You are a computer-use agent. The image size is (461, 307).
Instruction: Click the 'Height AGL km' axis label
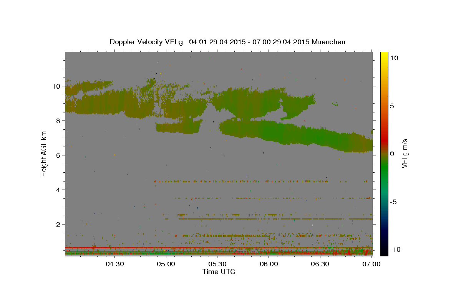click(44, 153)
